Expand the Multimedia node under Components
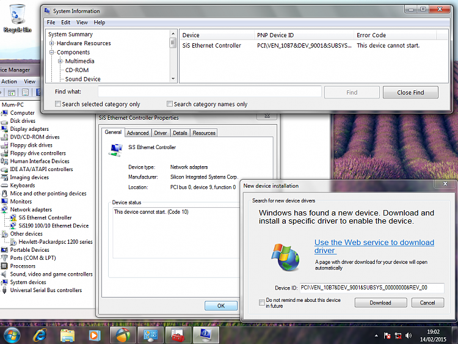 click(x=60, y=61)
